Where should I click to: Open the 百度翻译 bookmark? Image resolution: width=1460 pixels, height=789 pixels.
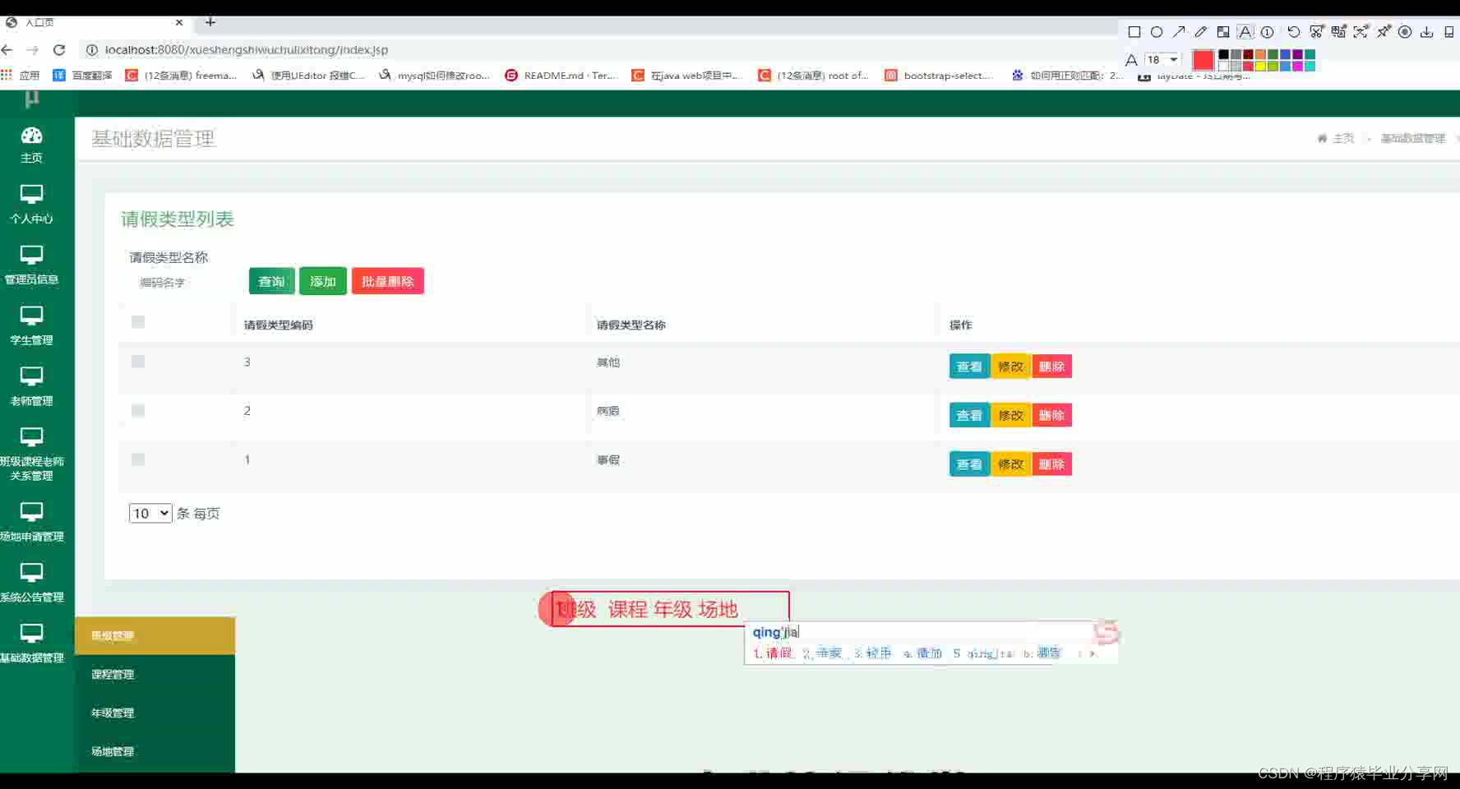click(83, 75)
